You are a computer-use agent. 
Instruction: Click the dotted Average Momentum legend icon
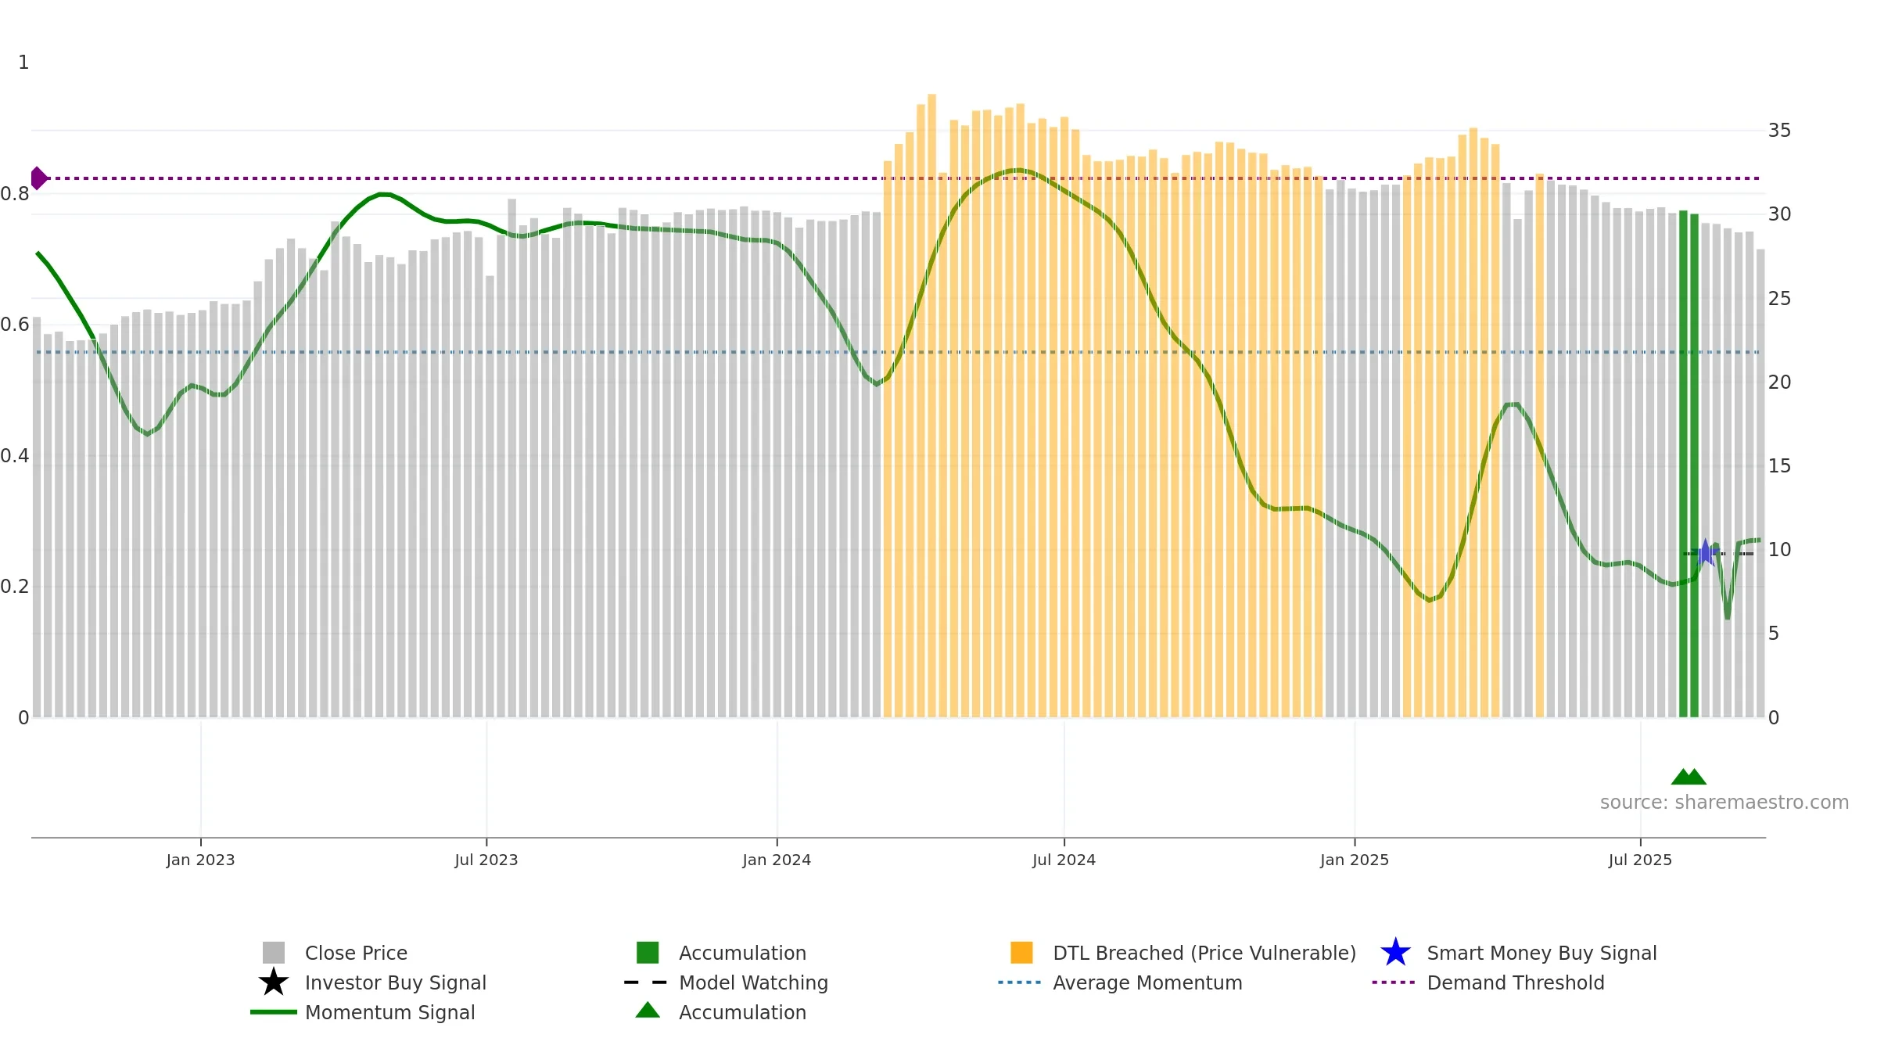point(1020,982)
